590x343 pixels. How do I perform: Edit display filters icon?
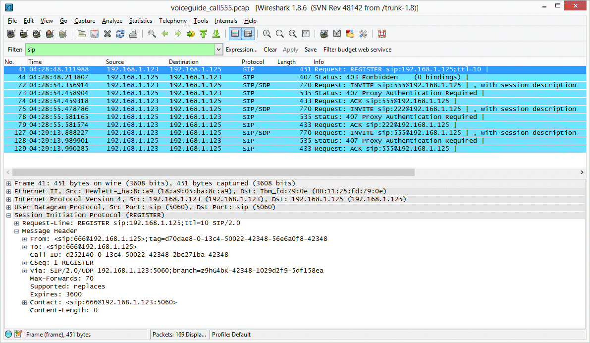point(337,34)
